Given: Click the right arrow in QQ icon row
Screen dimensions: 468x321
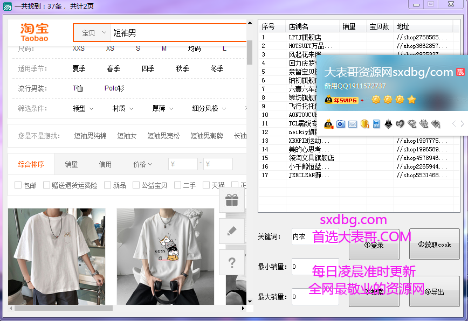Looking at the screenshot, I should pyautogui.click(x=462, y=124).
